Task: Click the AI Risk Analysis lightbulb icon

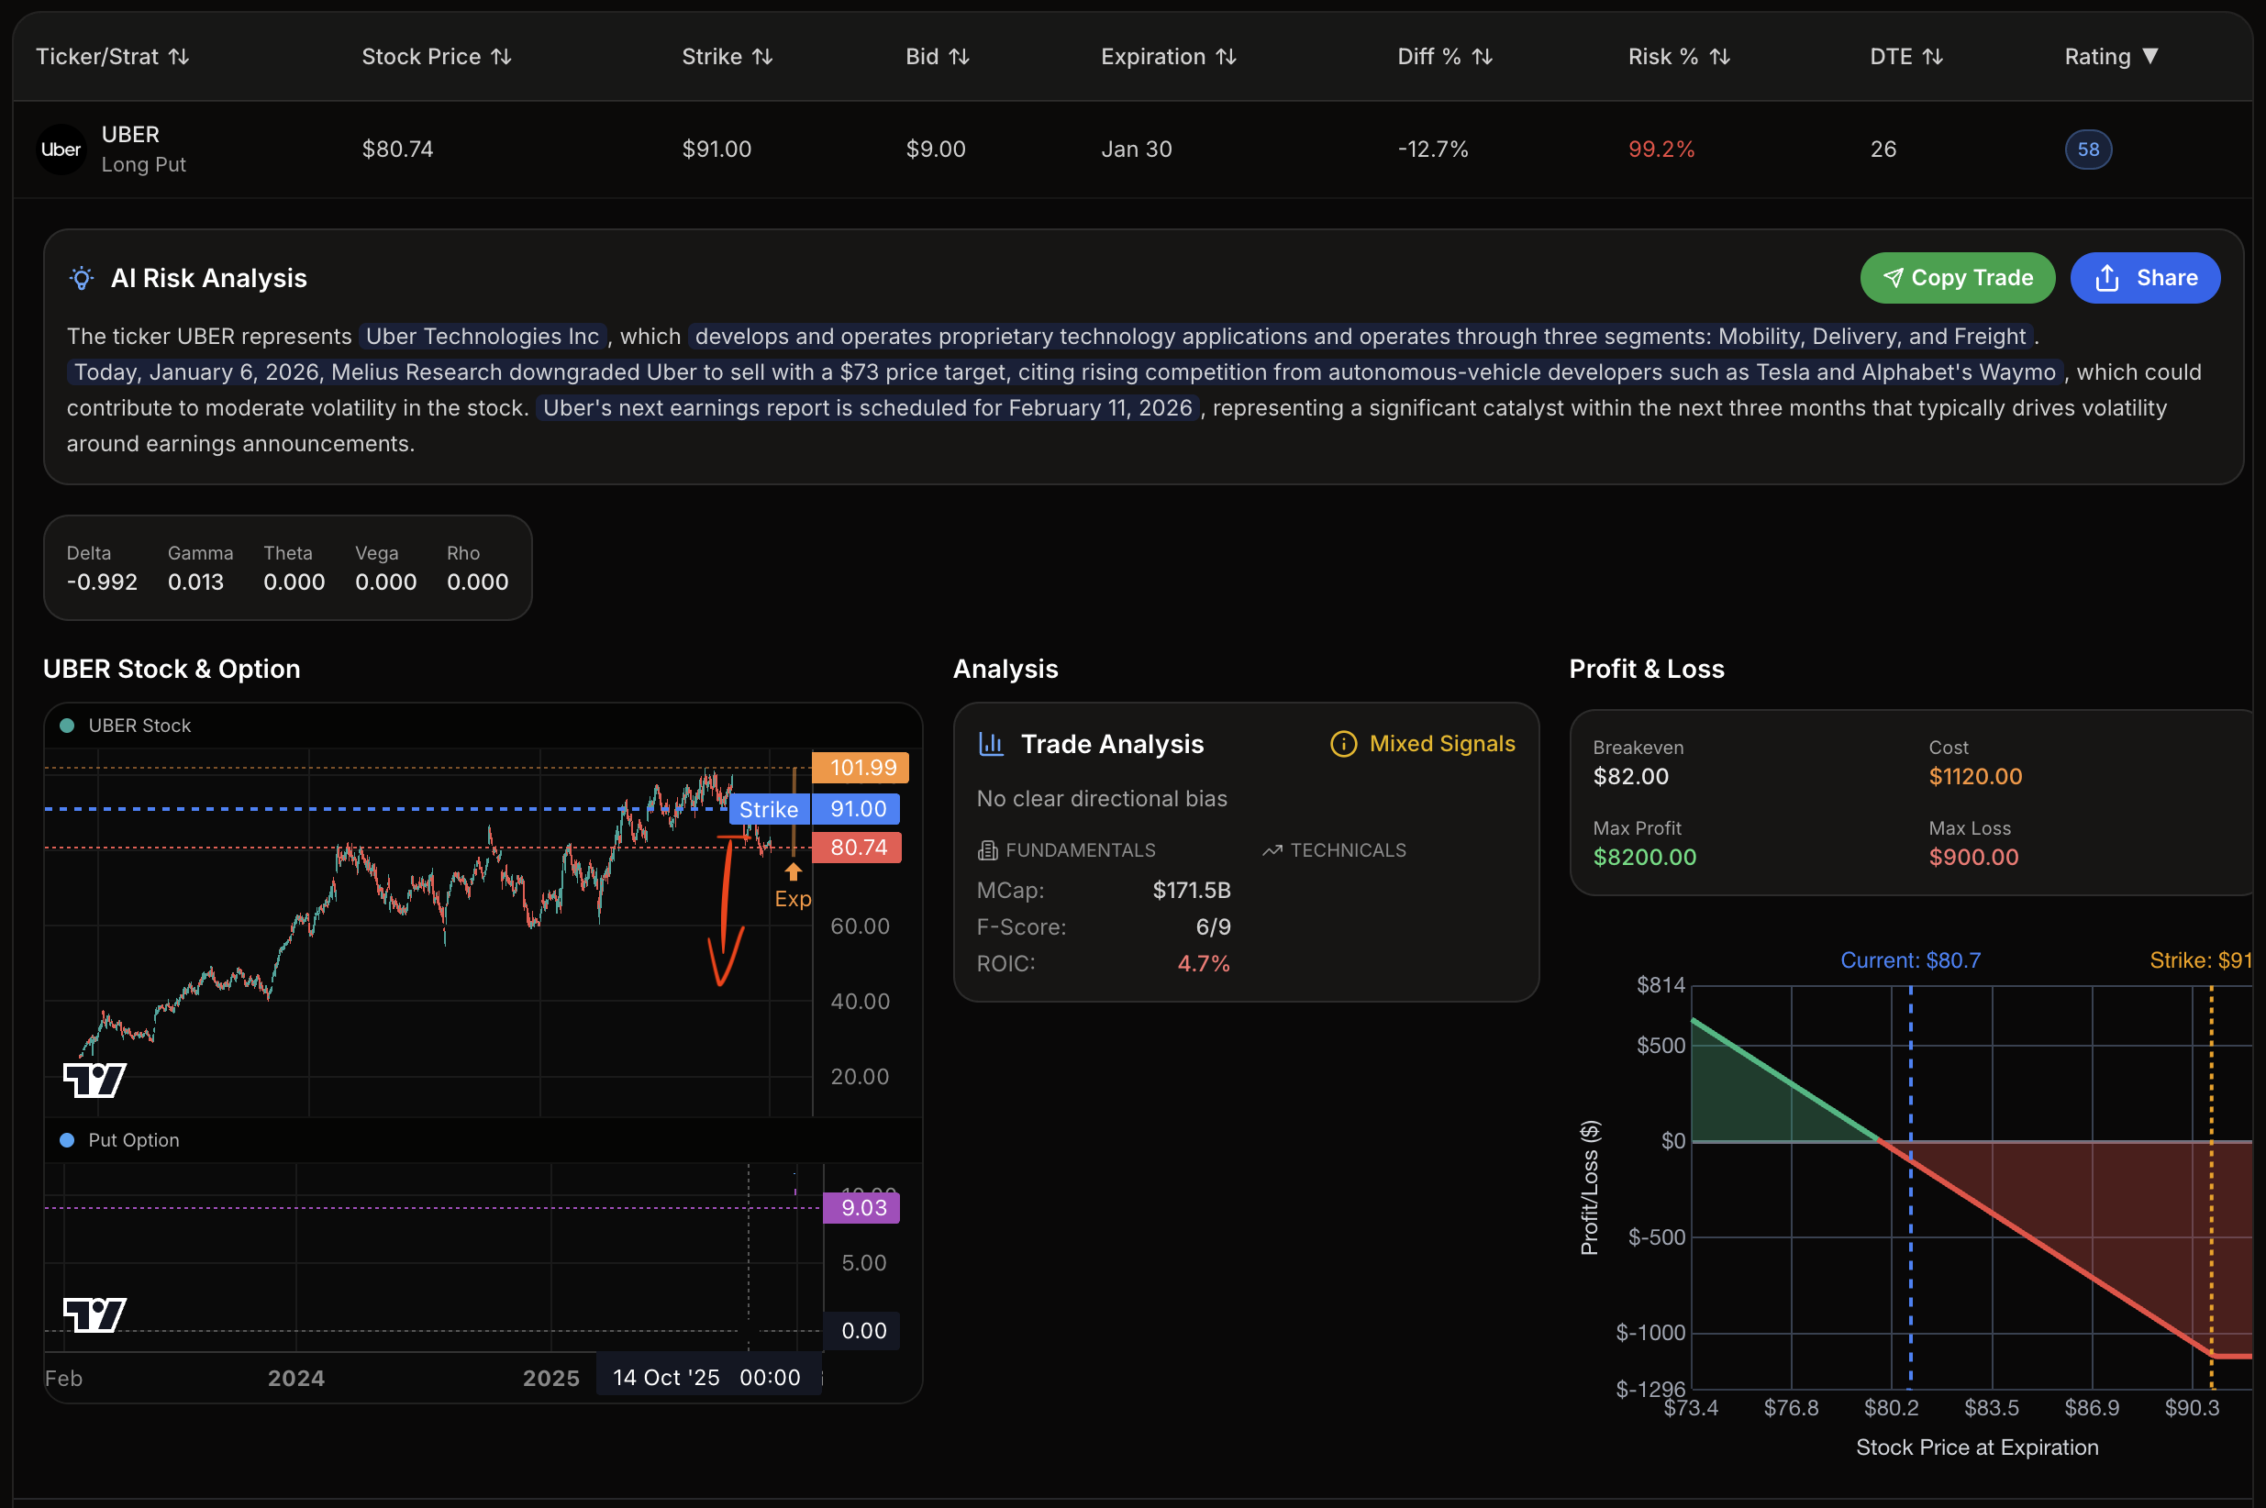Action: 82,278
